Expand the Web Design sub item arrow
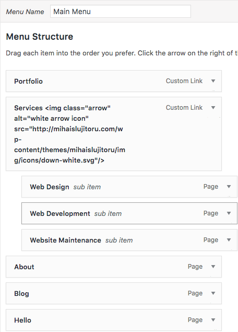The image size is (238, 332). click(229, 187)
